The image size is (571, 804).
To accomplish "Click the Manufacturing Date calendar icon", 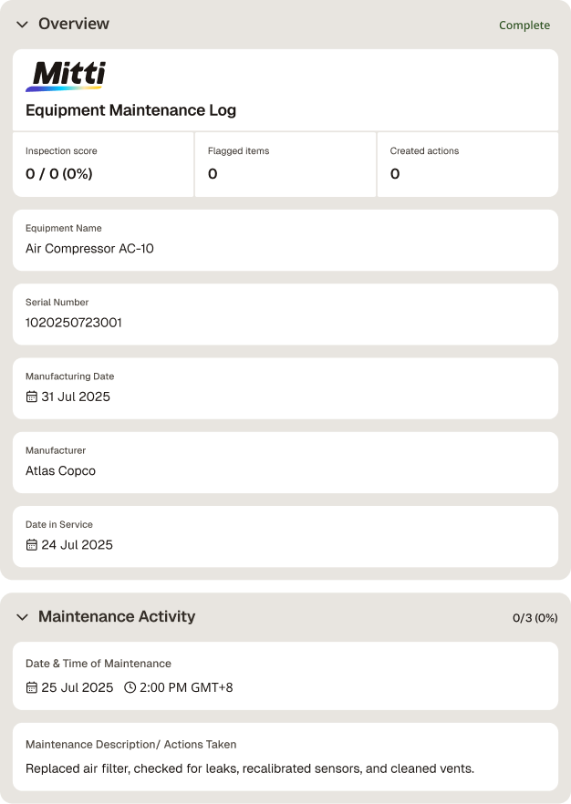I will (32, 397).
